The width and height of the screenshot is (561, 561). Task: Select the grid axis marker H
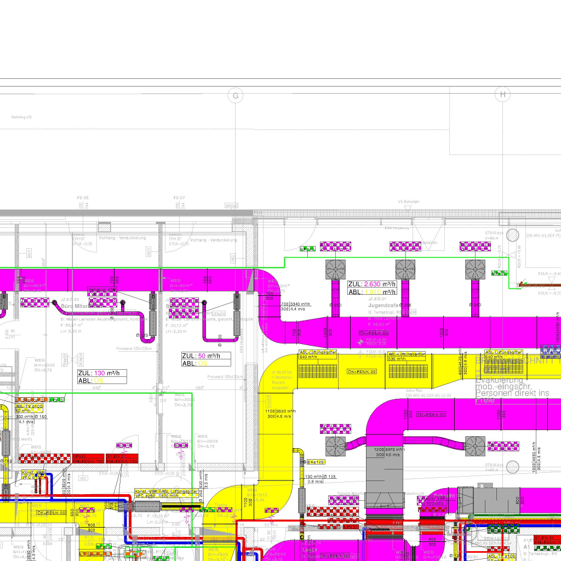(502, 95)
